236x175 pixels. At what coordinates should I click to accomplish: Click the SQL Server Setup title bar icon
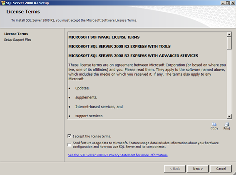click(3, 3)
